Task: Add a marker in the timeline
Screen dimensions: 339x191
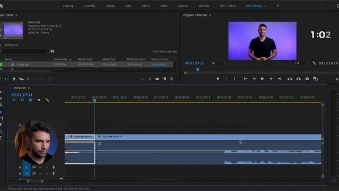Action: click(x=39, y=100)
